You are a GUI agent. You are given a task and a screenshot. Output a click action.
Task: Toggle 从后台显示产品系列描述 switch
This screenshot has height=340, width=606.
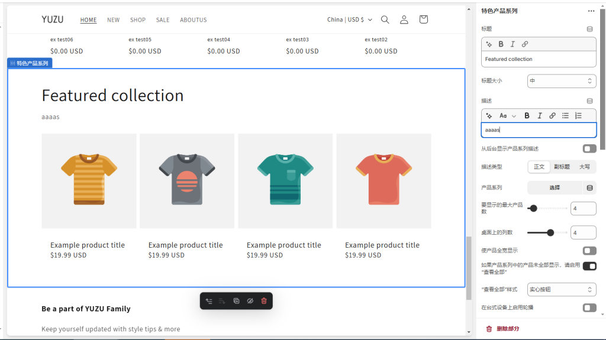589,148
